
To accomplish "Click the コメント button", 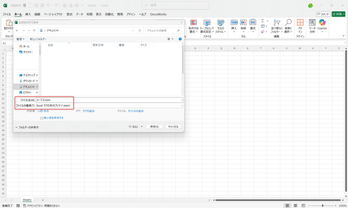I will [x=323, y=14].
